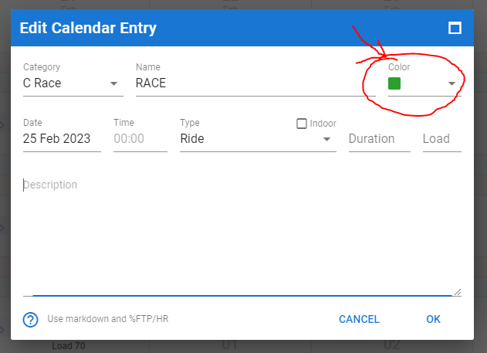Maximize the Edit Calendar Entry dialog
487x353 pixels.
coord(455,29)
